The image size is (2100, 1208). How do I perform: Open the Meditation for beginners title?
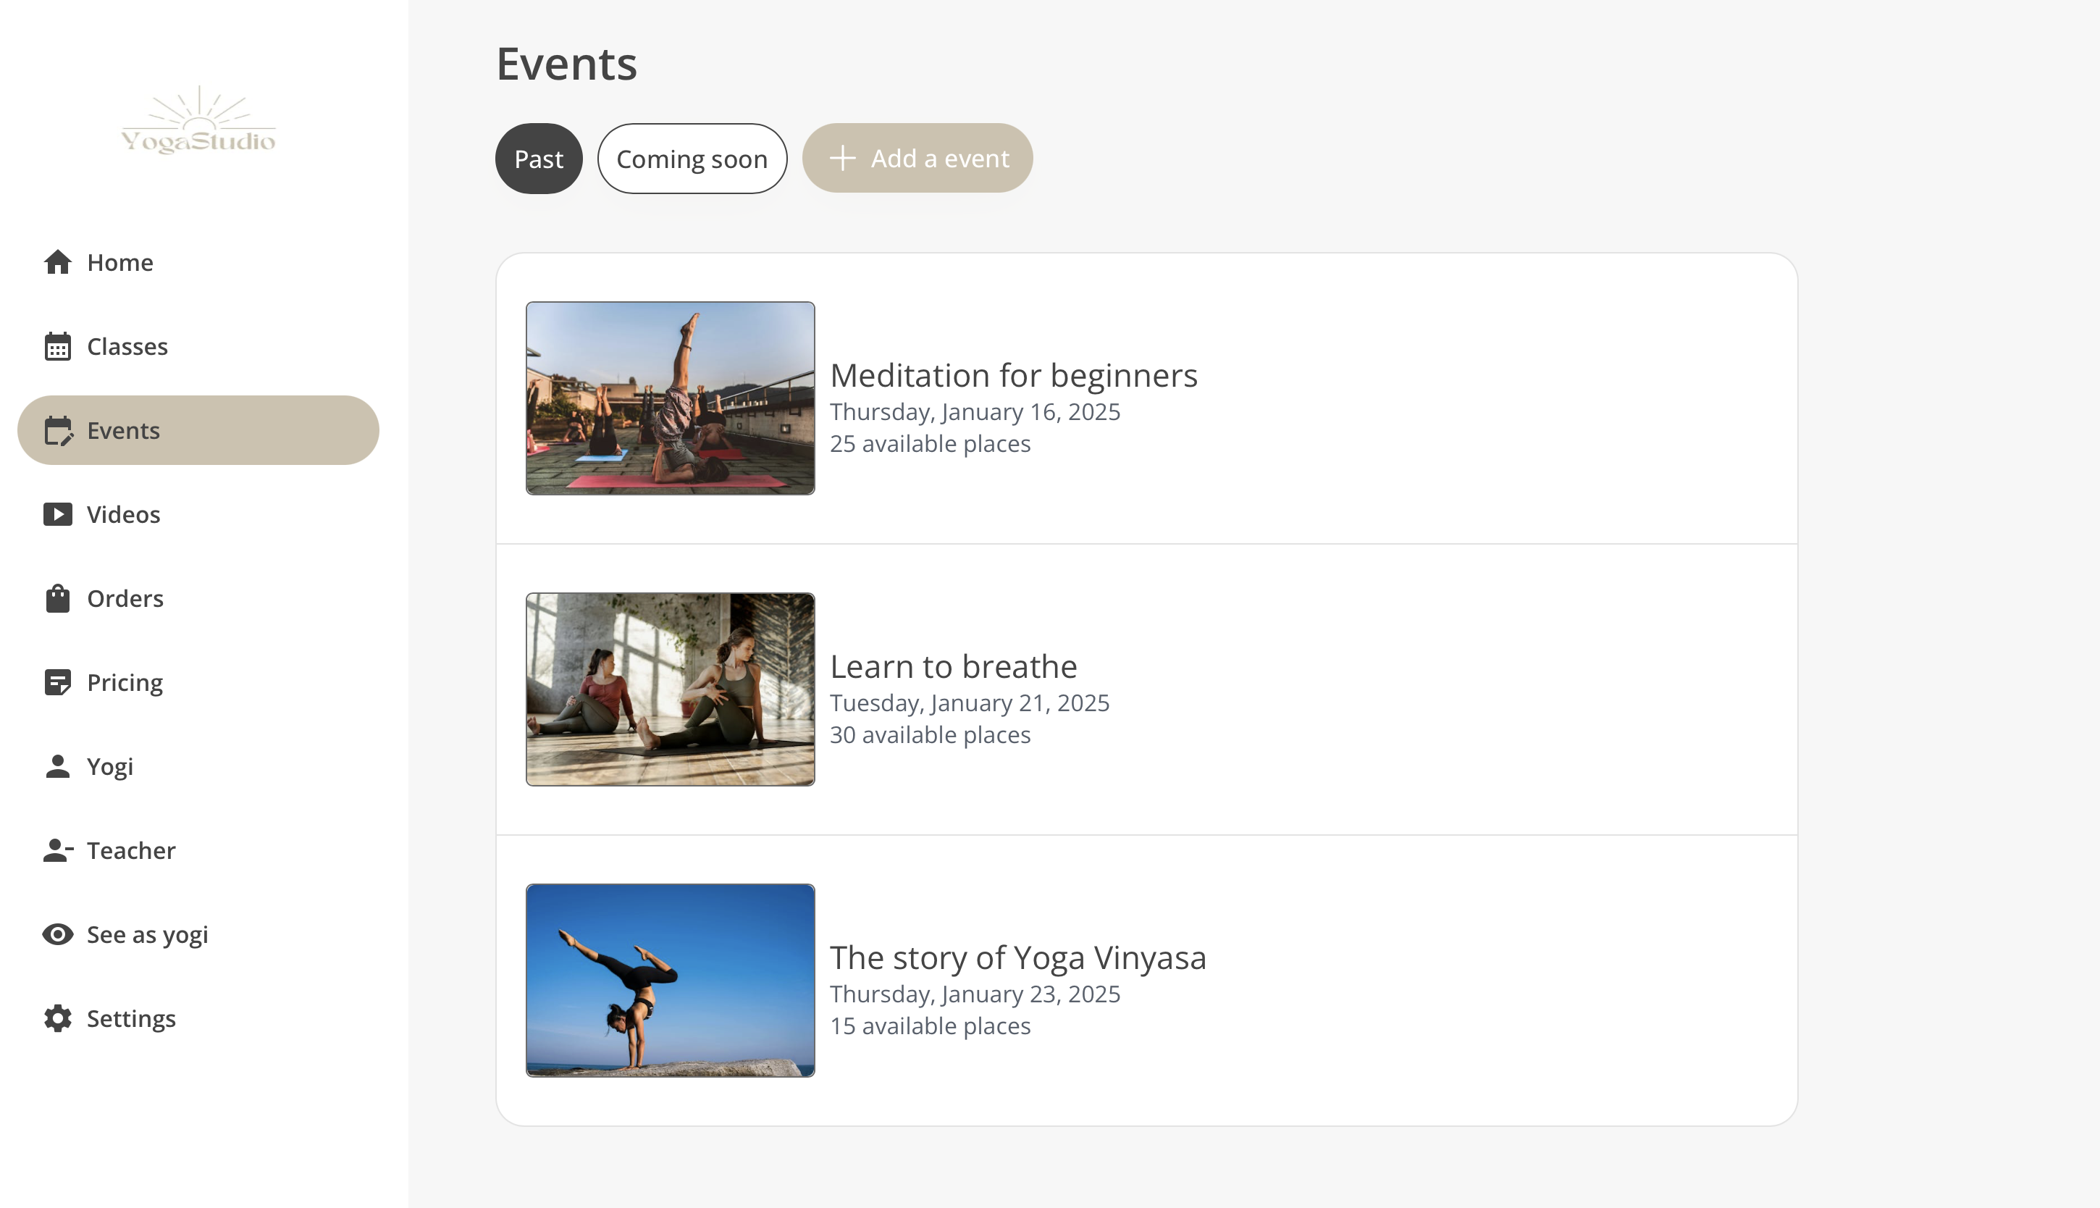pyautogui.click(x=1014, y=375)
